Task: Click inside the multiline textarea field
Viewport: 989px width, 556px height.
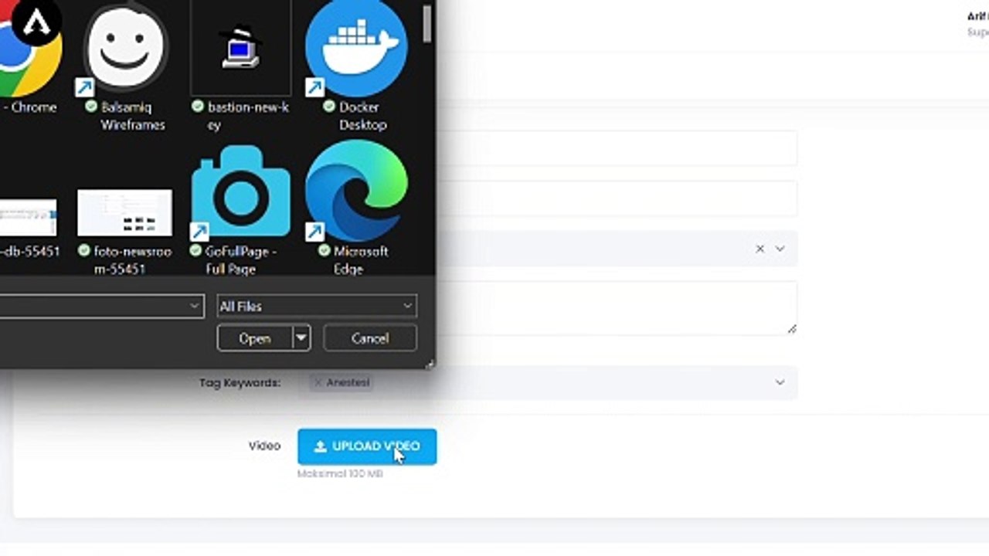Action: [x=617, y=308]
